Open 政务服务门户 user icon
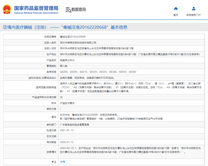The height and width of the screenshot is (166, 208). click(194, 9)
